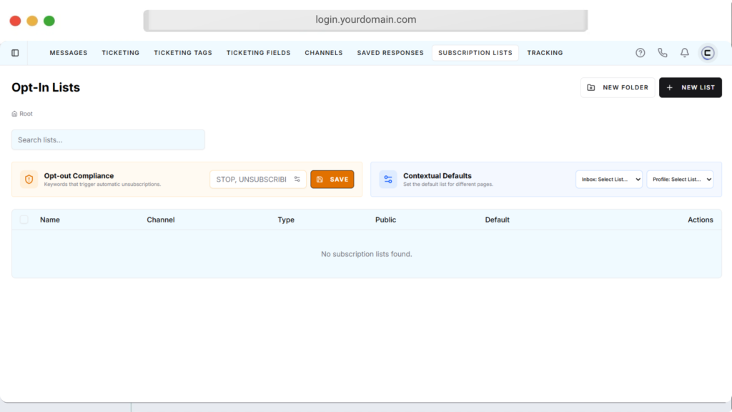
Task: Open the notifications bell icon
Action: 685,53
